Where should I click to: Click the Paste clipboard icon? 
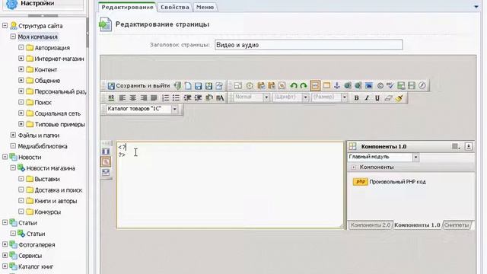[261, 85]
